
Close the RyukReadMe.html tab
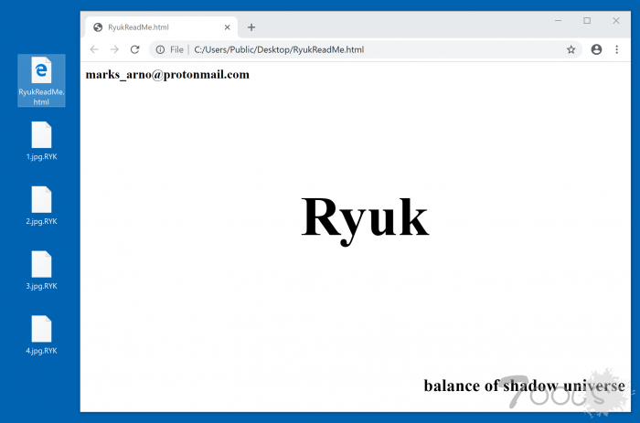pyautogui.click(x=228, y=27)
